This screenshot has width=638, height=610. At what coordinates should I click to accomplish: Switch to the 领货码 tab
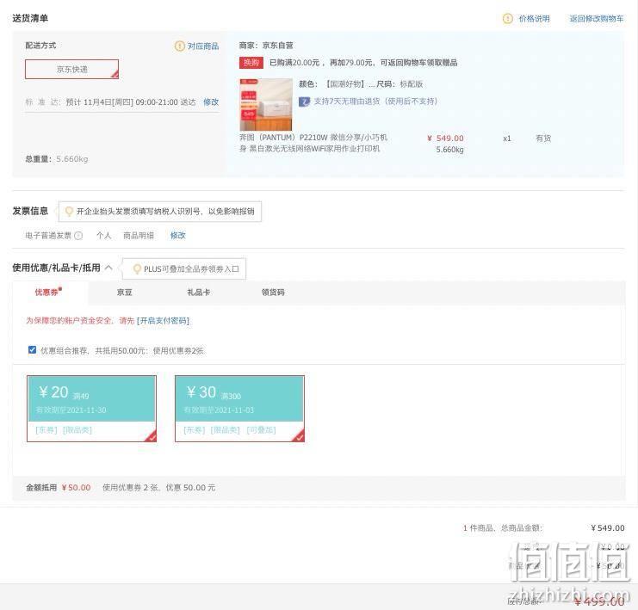pyautogui.click(x=273, y=292)
